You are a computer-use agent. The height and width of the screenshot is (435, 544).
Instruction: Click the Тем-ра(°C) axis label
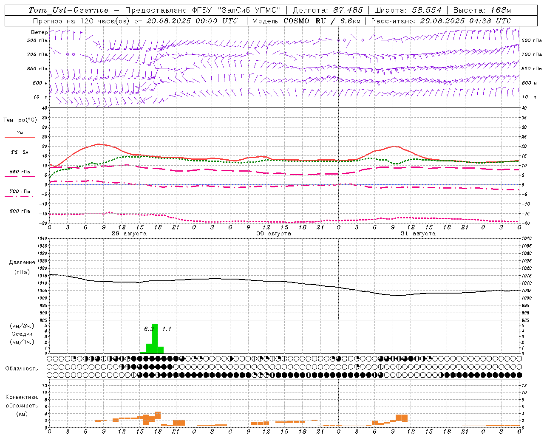pos(20,120)
